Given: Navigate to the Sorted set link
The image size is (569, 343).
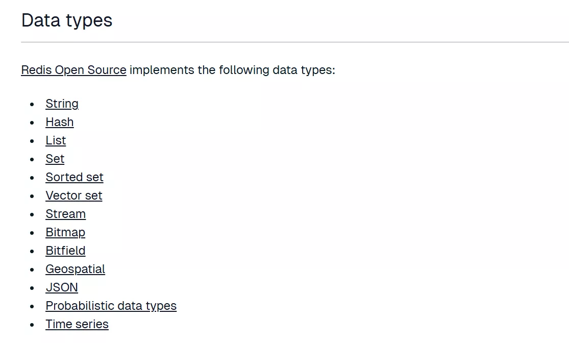Looking at the screenshot, I should [x=74, y=177].
